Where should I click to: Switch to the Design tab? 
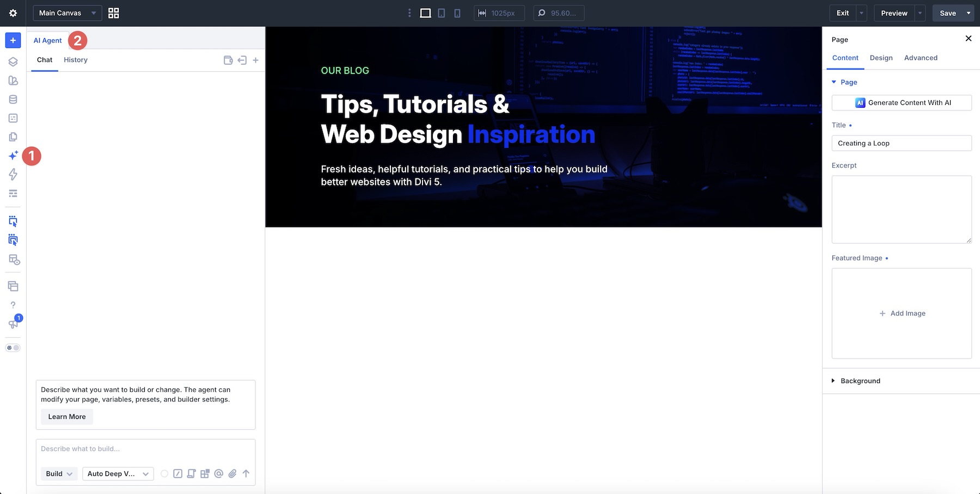pyautogui.click(x=881, y=58)
